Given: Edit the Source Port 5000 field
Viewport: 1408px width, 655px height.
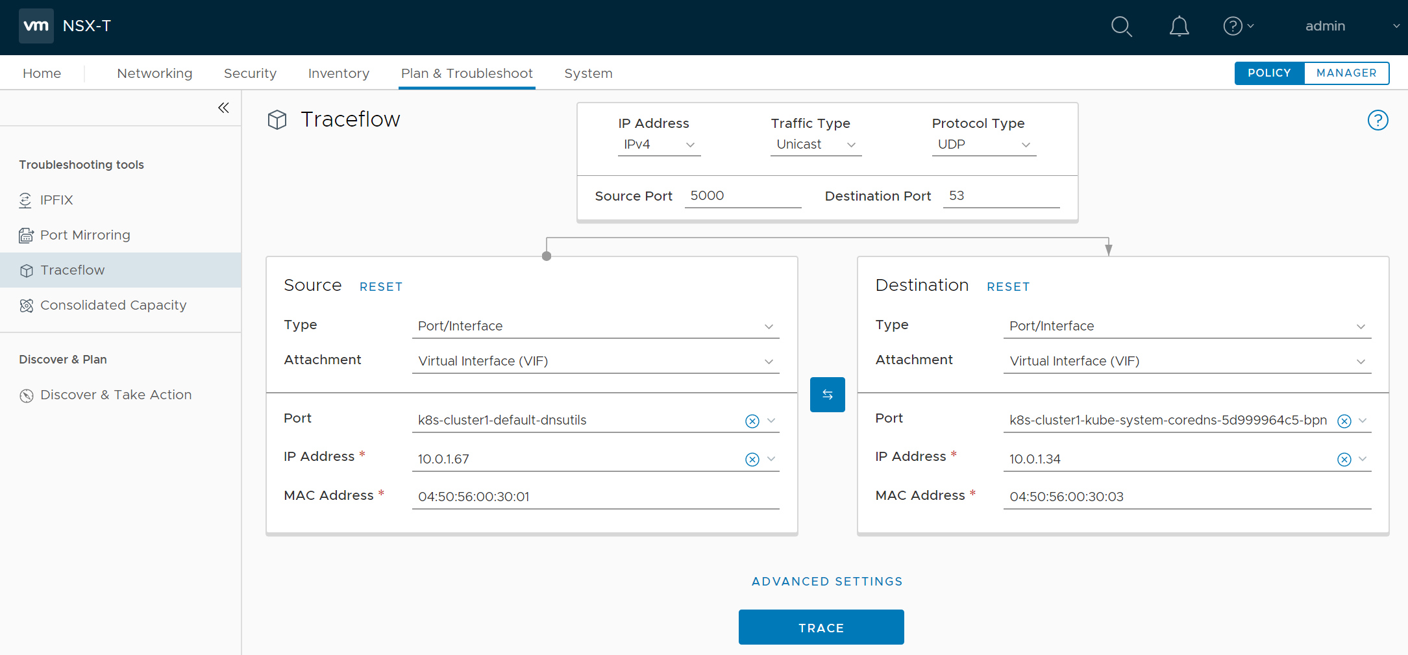Looking at the screenshot, I should pyautogui.click(x=743, y=196).
